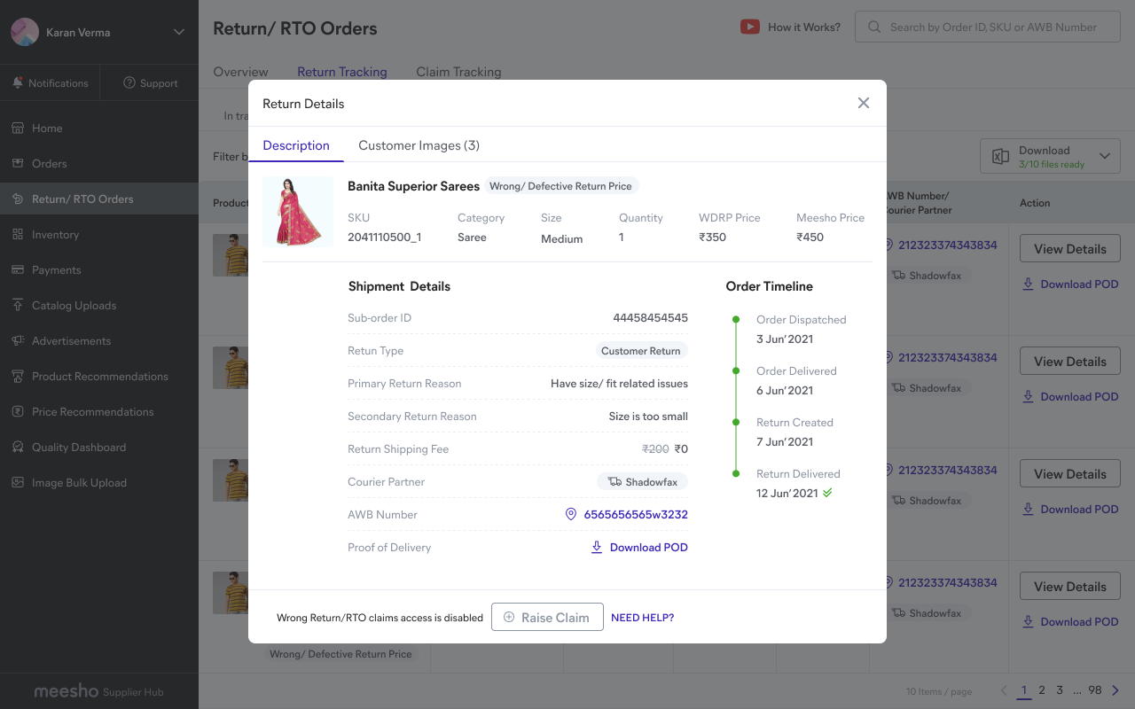The height and width of the screenshot is (709, 1135).
Task: Click the Raise Claim button
Action: click(547, 617)
